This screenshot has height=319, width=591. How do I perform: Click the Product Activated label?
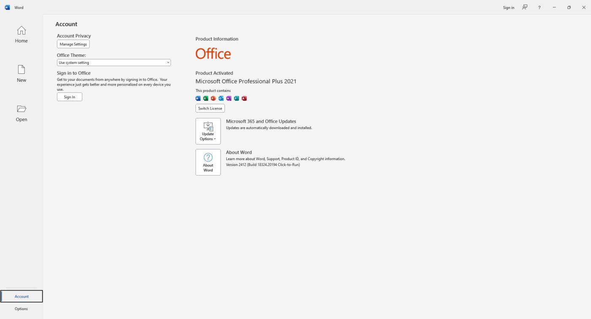(x=214, y=73)
